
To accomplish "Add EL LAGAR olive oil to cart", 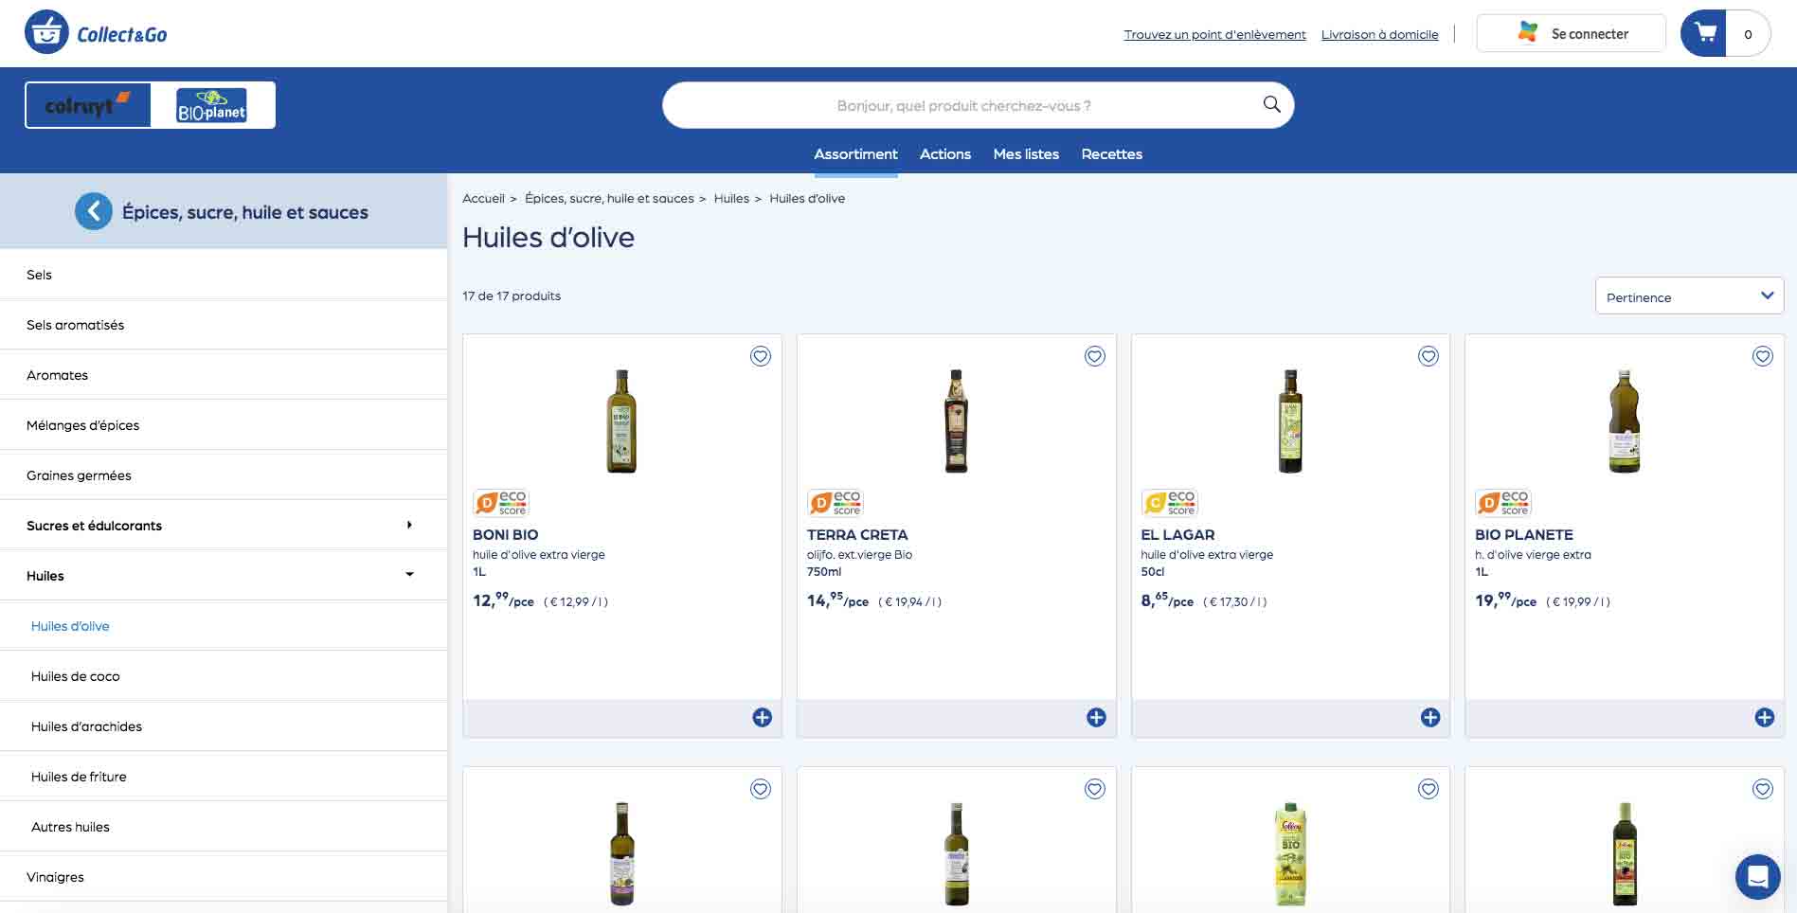I will pos(1429,718).
